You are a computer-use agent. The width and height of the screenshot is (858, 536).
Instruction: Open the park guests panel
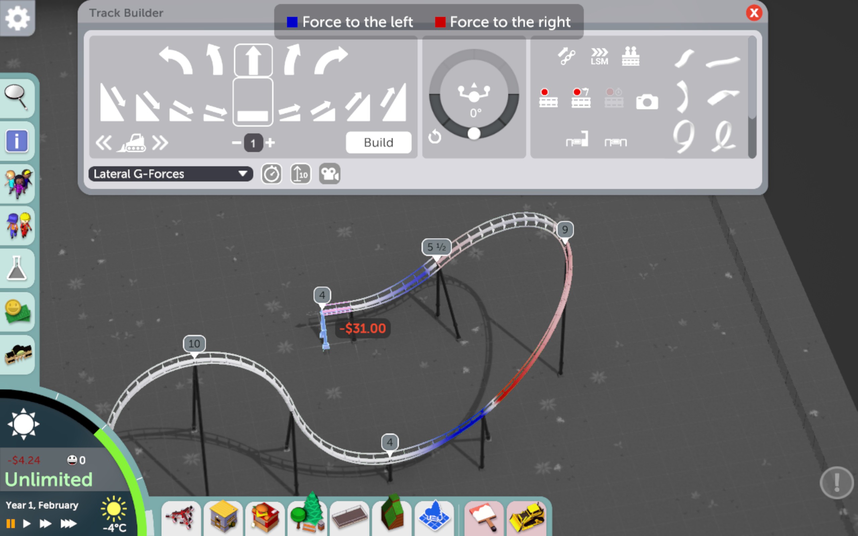(18, 183)
